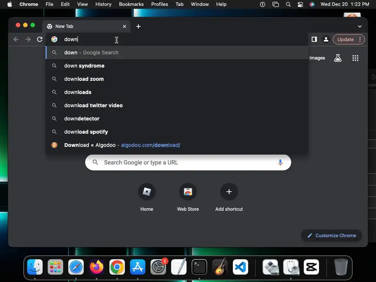Reload the page with the refresh icon
Viewport: 376px width, 282px height.
(40, 39)
